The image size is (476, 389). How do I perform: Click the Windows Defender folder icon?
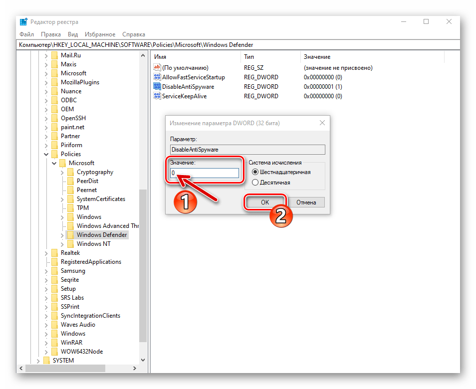(x=70, y=235)
